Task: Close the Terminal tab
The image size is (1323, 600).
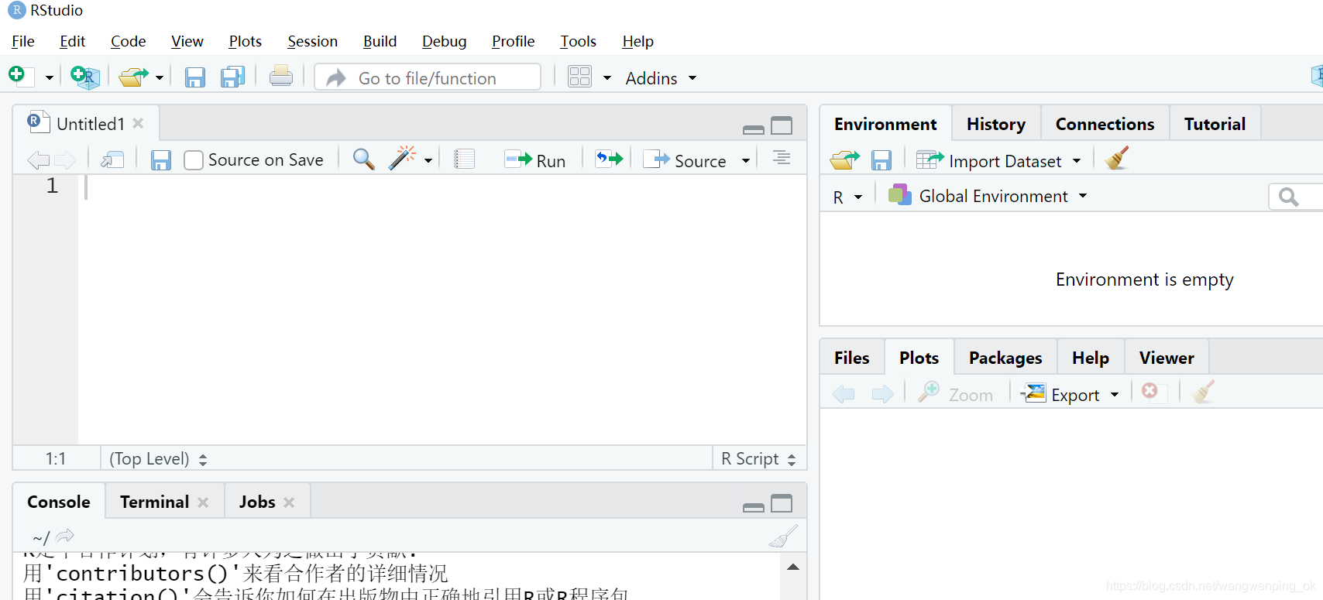Action: [203, 502]
